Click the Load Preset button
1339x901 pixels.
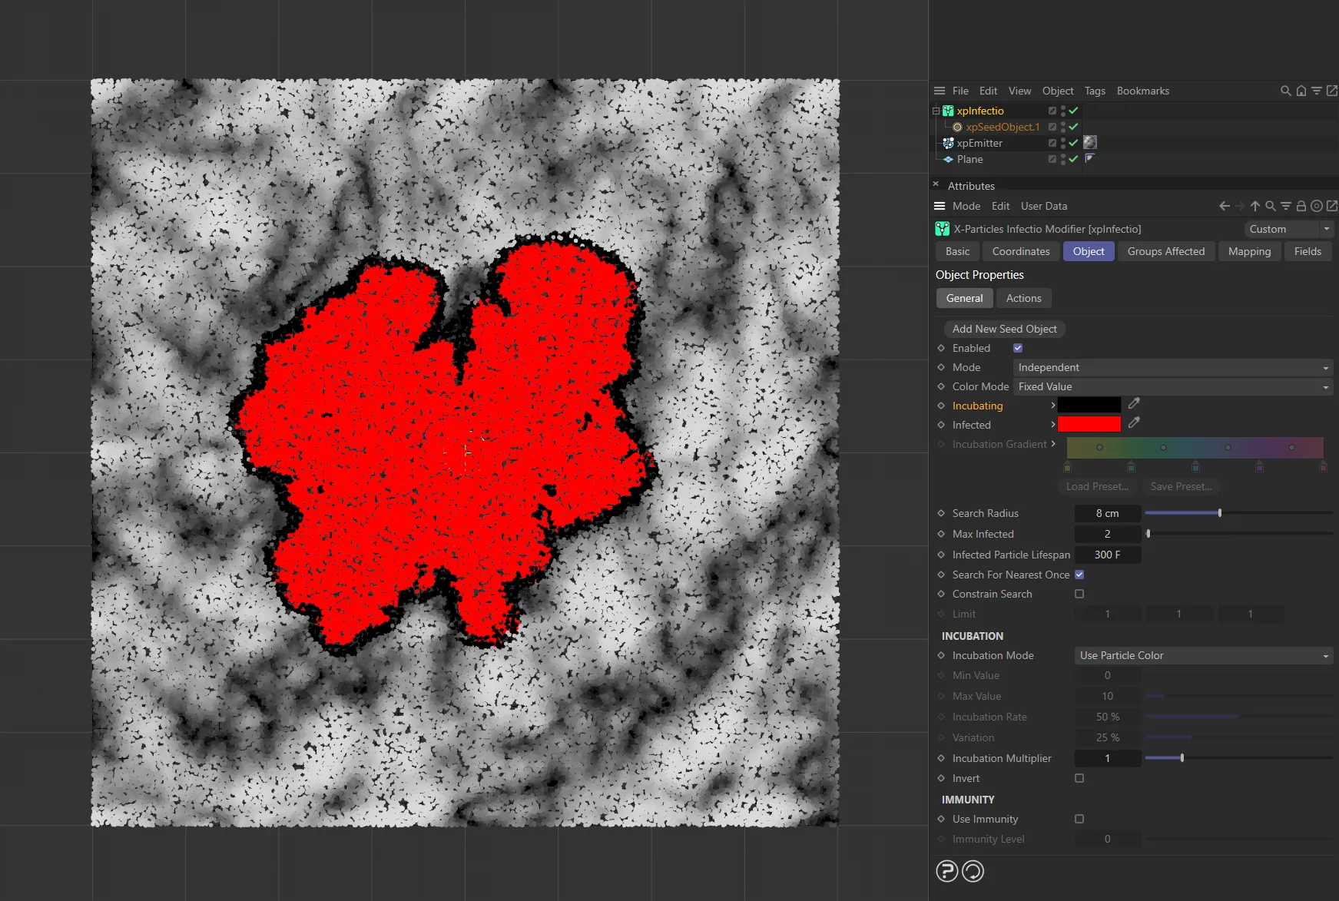[x=1097, y=486]
